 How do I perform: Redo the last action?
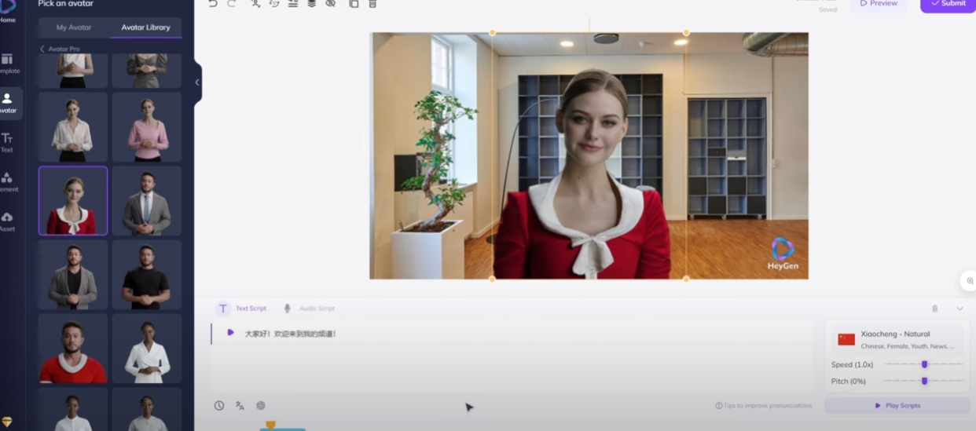coord(232,4)
